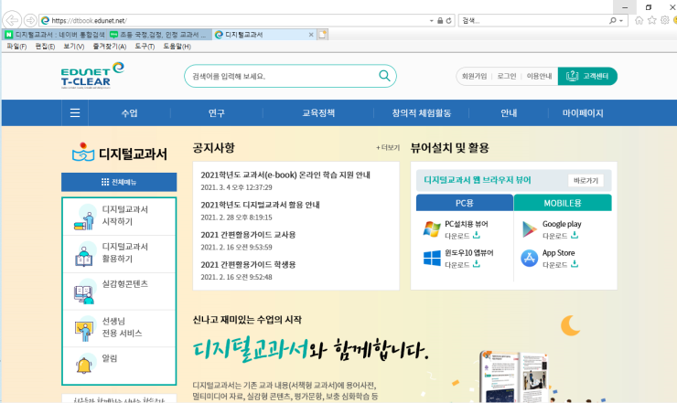Open the search provider dropdown arrow
The image size is (677, 403).
coord(621,21)
